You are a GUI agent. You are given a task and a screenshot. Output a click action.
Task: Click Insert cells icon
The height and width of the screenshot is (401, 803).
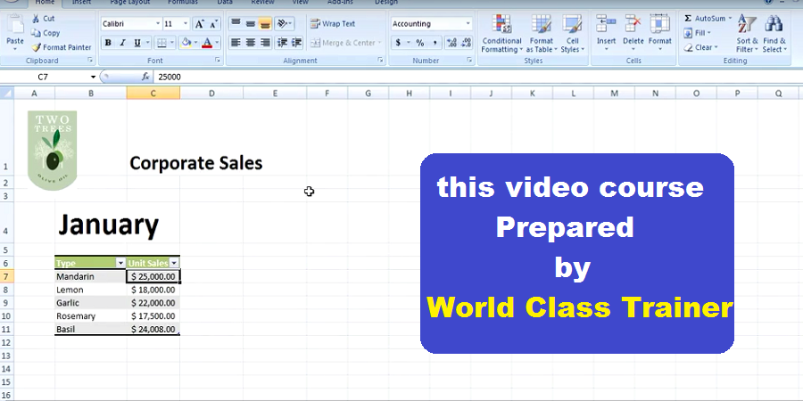[606, 24]
